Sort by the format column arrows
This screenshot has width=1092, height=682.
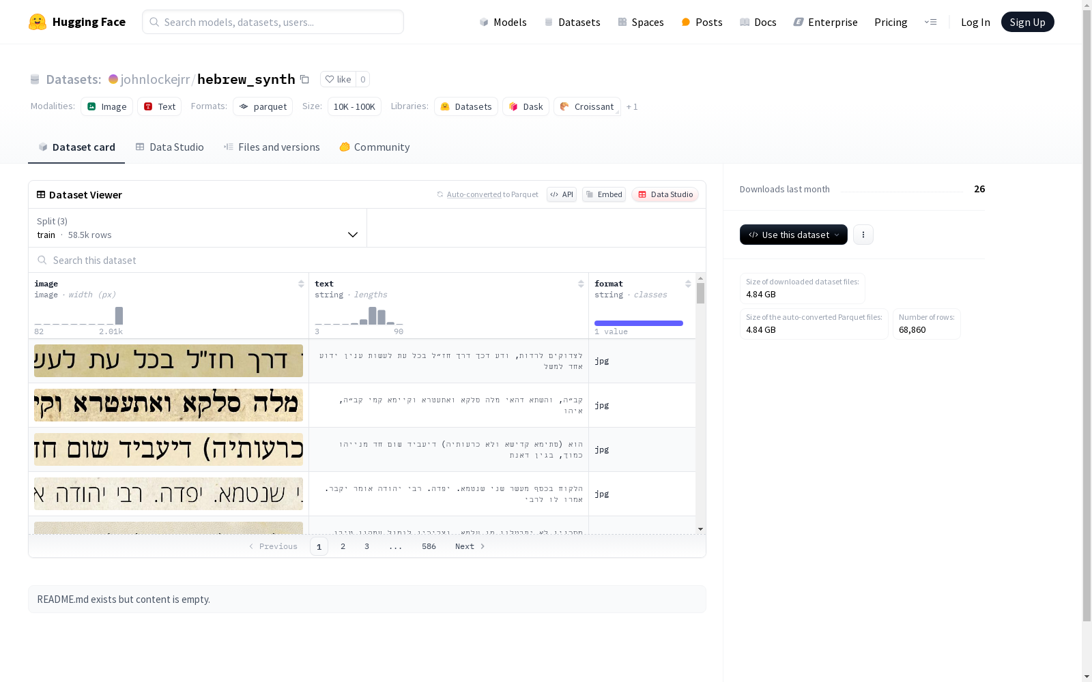688,284
